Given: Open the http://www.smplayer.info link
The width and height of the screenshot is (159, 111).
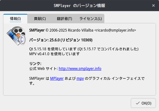Looking at the screenshot, I should click(80, 69).
